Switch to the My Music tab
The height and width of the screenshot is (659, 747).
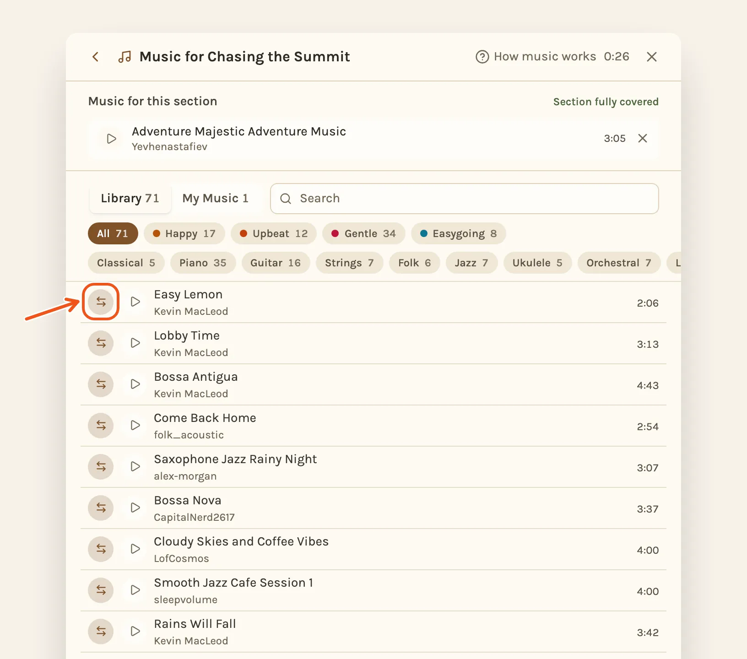tap(216, 199)
